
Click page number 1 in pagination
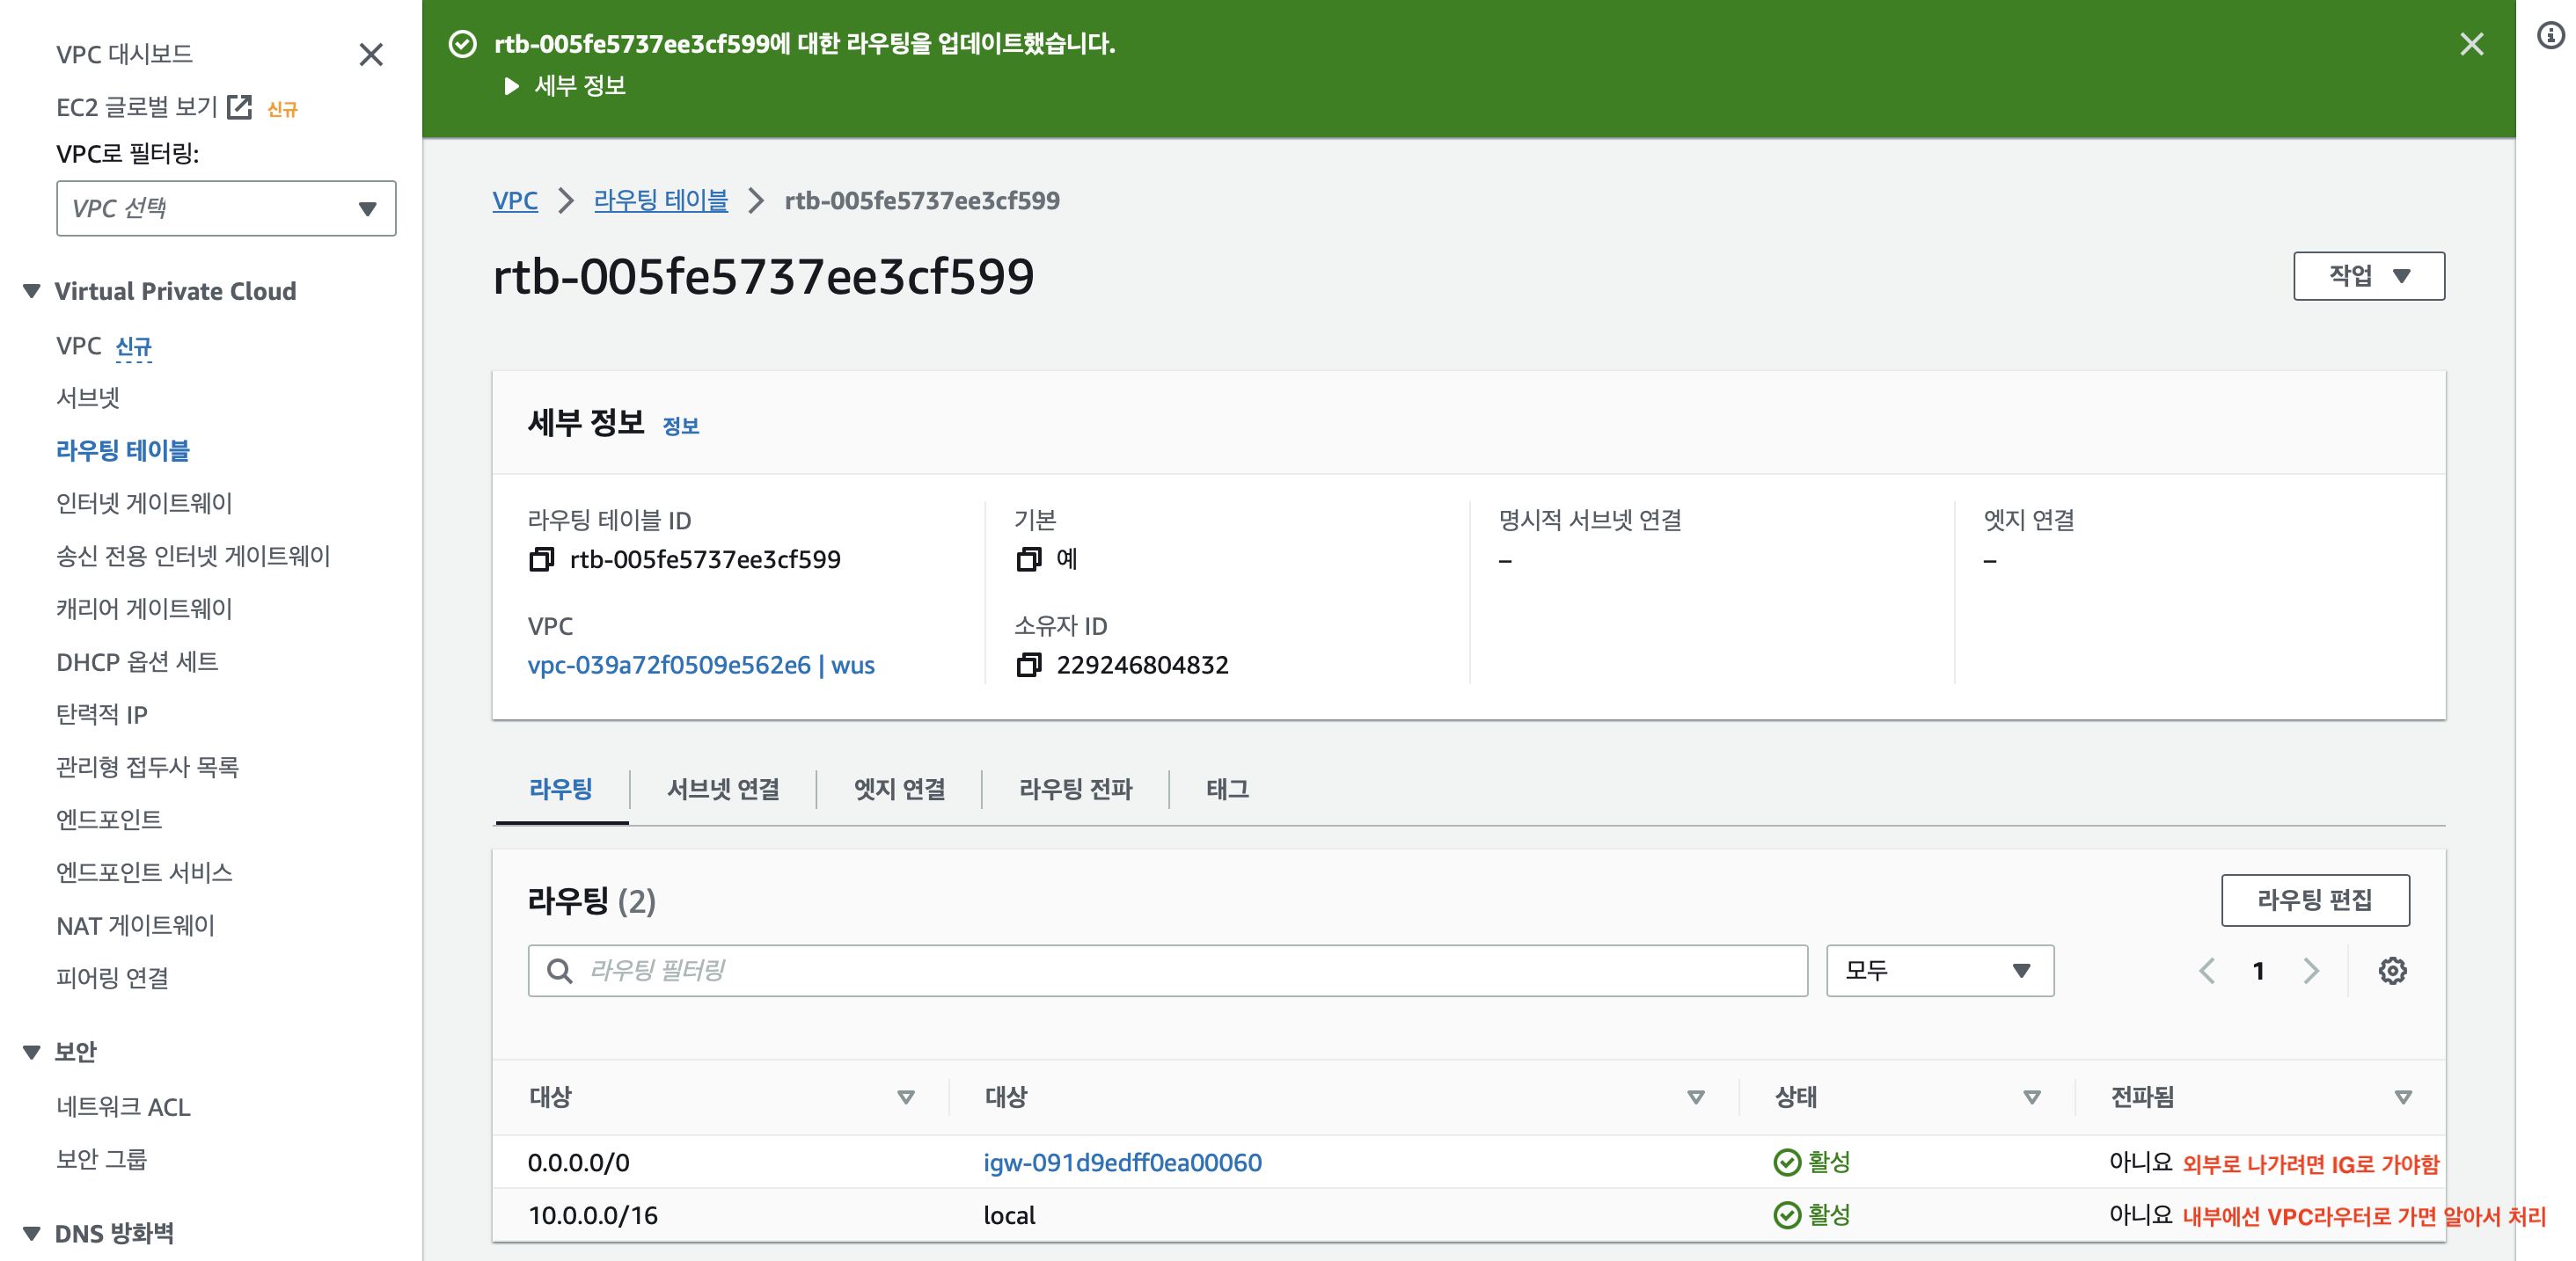pos(2258,970)
